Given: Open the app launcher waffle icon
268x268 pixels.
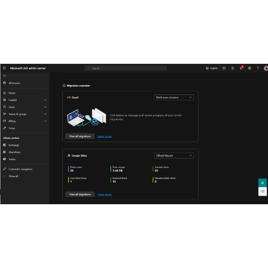Looking at the screenshot, I should [4, 68].
